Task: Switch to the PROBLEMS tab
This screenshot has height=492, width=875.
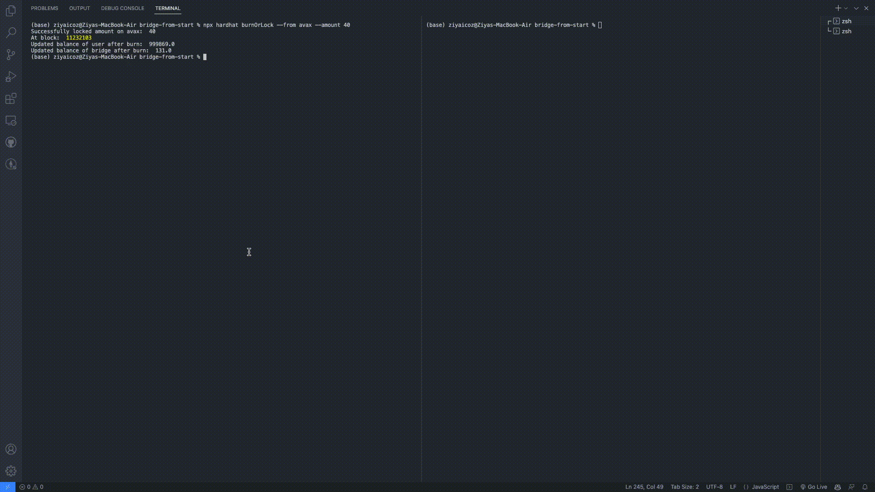Action: coord(45,8)
